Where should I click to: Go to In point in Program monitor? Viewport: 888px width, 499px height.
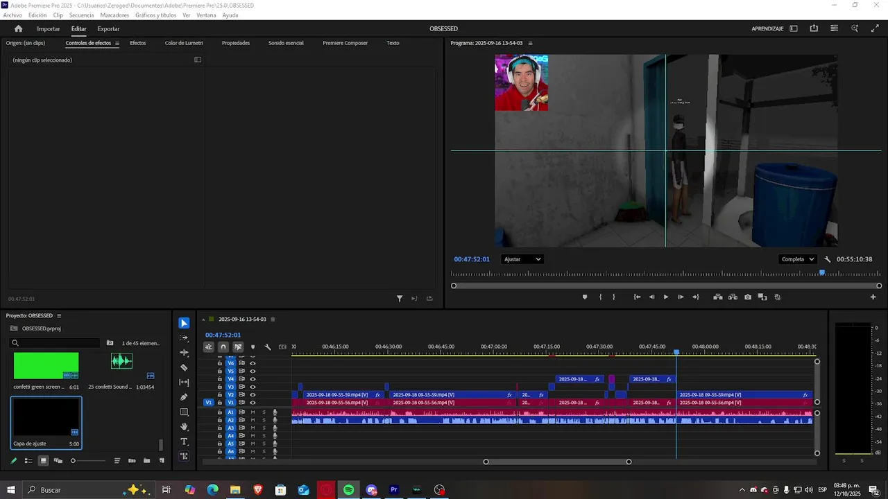(637, 297)
